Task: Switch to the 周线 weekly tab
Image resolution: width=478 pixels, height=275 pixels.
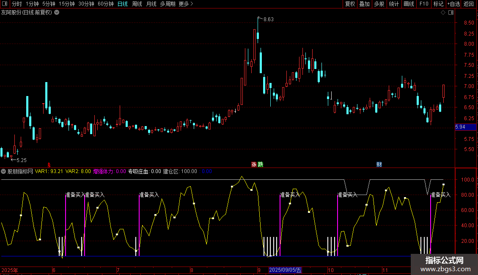Action: tap(137, 4)
